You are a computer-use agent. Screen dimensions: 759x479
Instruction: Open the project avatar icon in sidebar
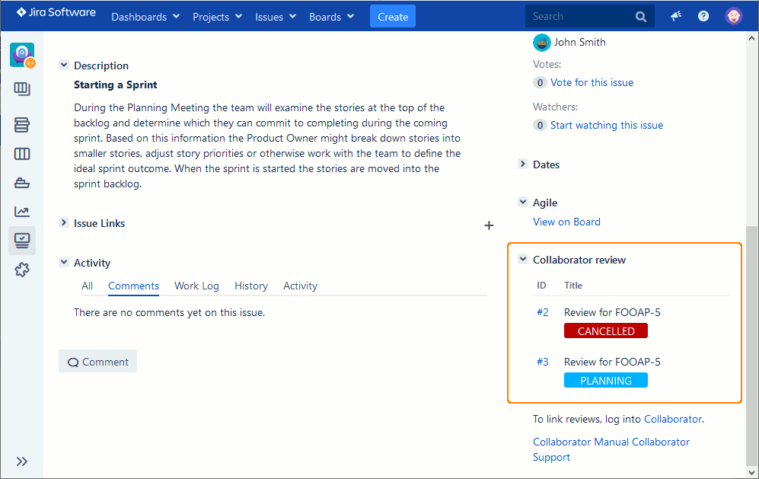pos(22,56)
